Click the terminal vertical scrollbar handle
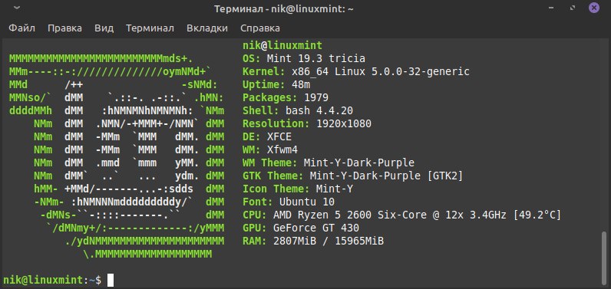 [x=604, y=258]
